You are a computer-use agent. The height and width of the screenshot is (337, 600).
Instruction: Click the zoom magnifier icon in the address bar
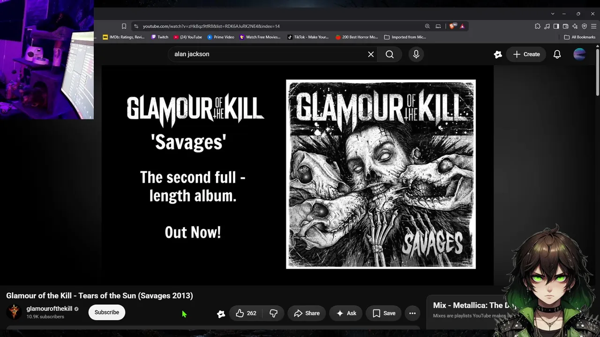point(427,26)
